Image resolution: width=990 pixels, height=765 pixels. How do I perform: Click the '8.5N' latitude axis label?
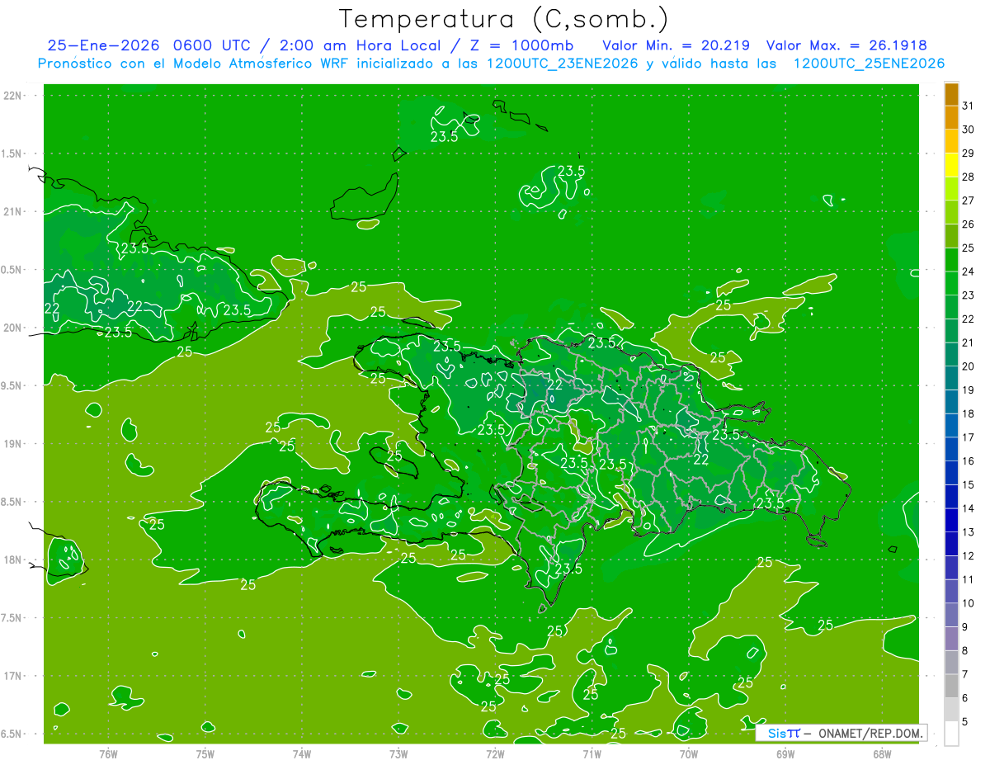tap(12, 502)
